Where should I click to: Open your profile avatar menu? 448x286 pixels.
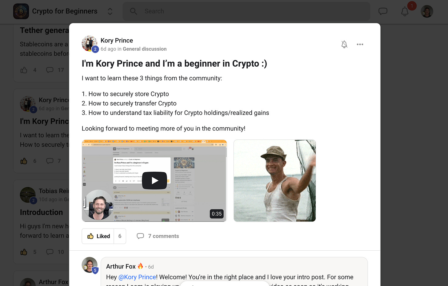click(427, 11)
